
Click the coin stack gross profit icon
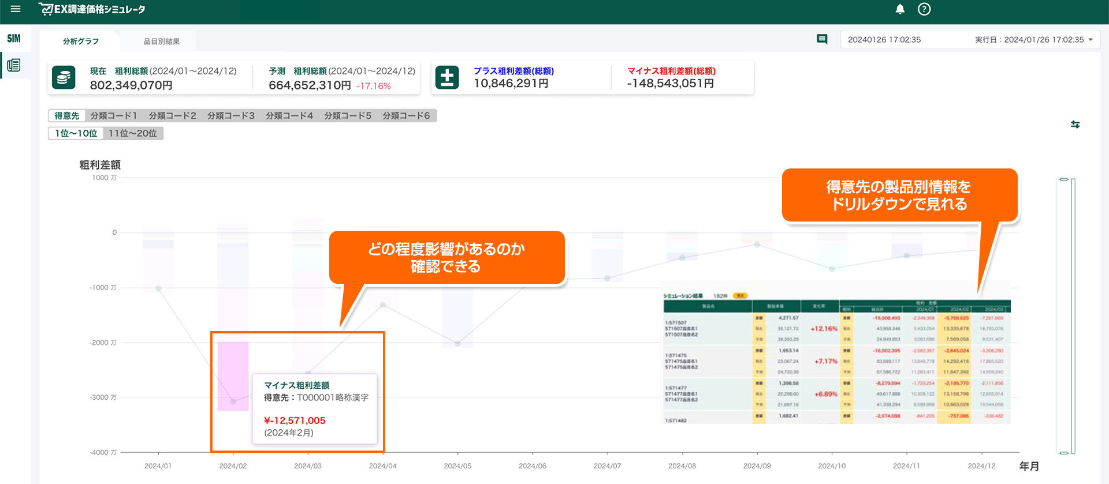pyautogui.click(x=64, y=77)
